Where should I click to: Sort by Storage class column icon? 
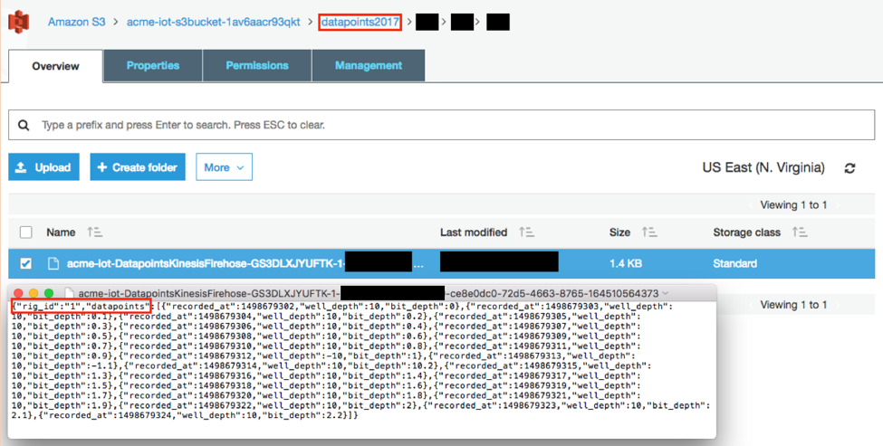click(800, 232)
